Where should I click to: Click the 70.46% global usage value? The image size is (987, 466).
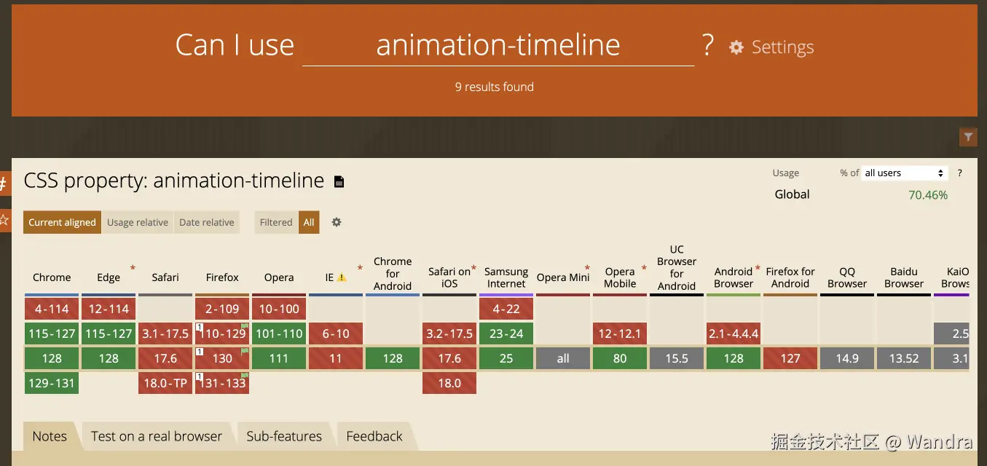[x=928, y=195]
